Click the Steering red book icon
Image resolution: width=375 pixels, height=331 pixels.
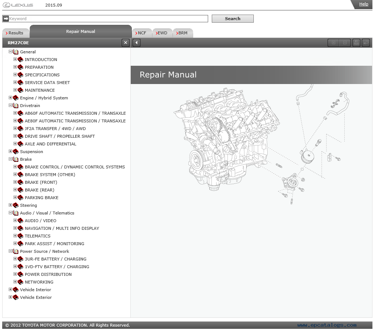coord(16,205)
